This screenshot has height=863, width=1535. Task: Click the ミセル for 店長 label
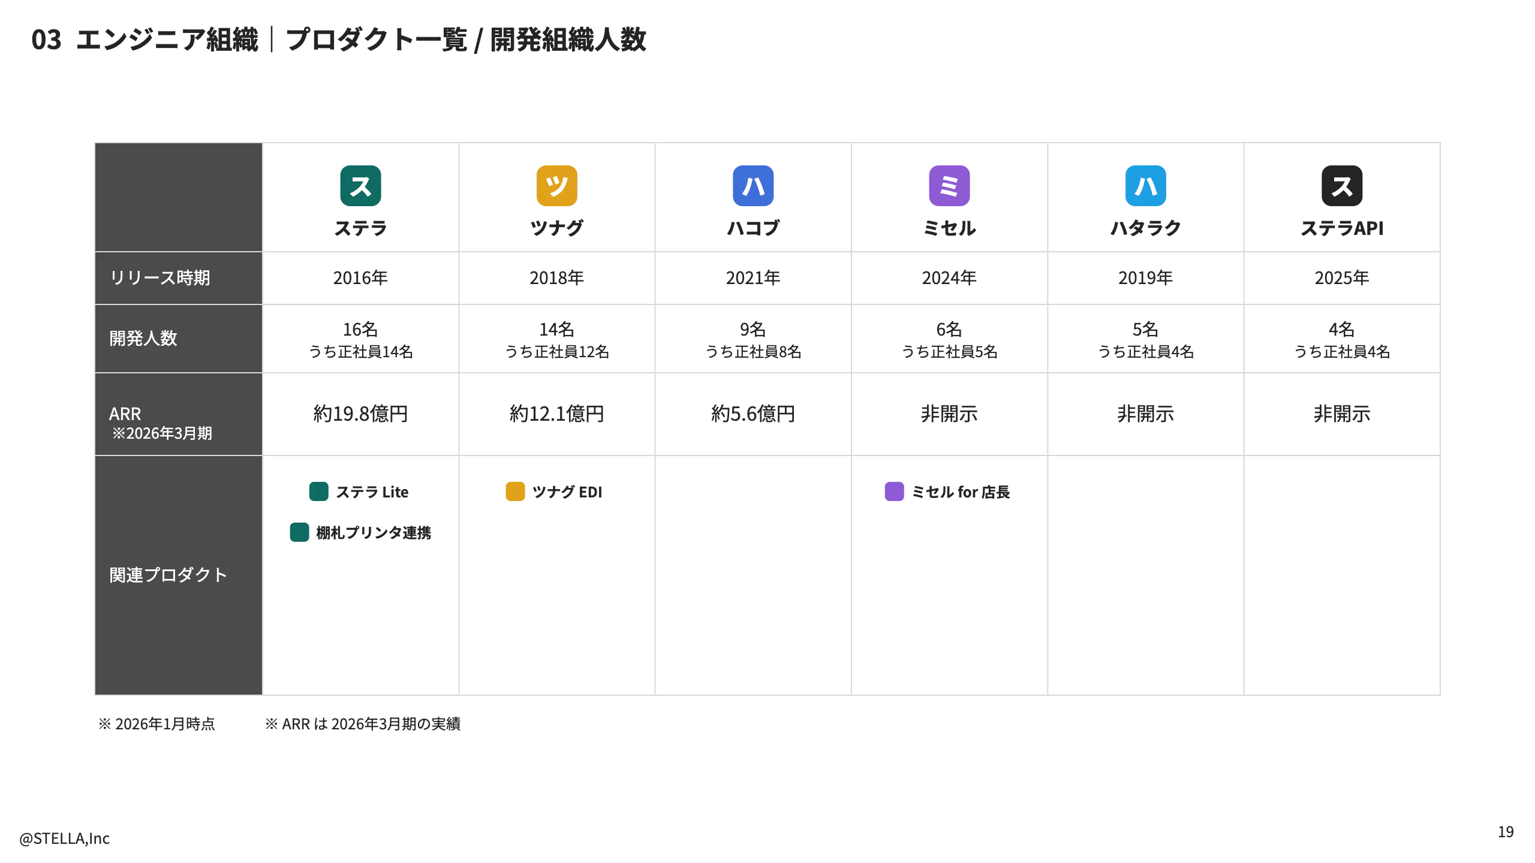[x=961, y=492]
